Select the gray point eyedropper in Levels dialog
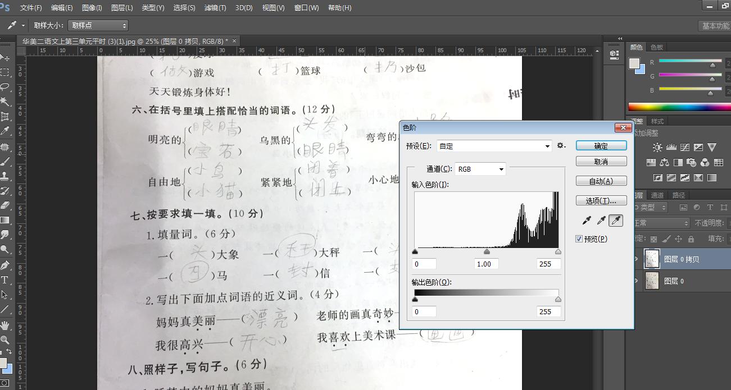Viewport: 731px width, 390px height. pyautogui.click(x=601, y=220)
